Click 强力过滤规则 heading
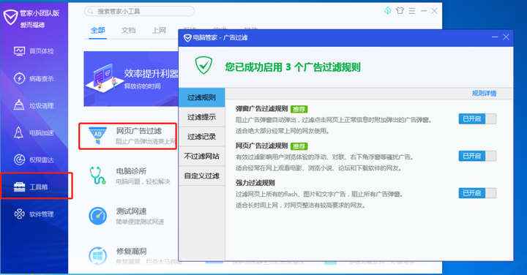The width and height of the screenshot is (527, 275). coord(255,183)
